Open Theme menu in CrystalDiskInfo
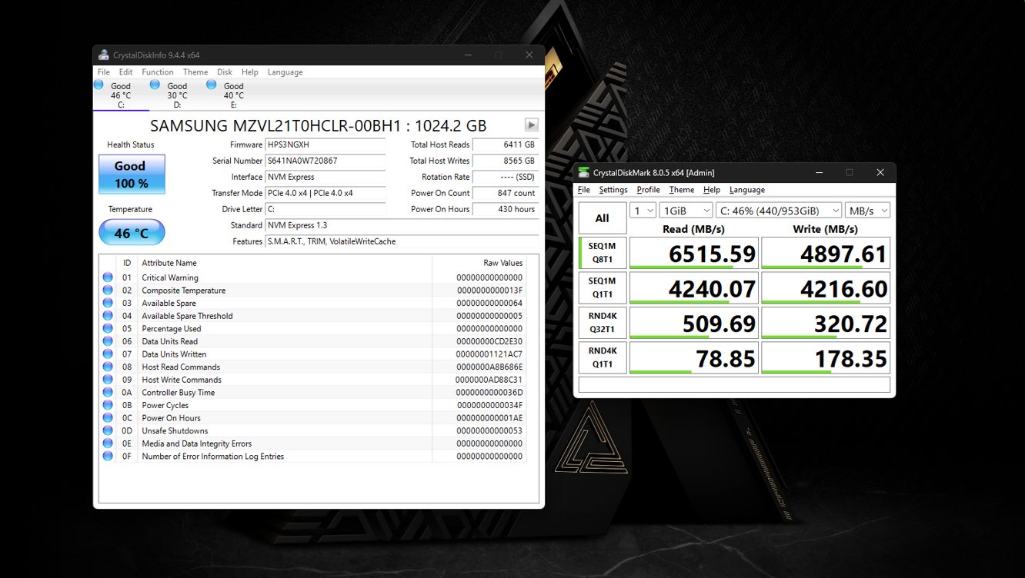Screen dimensions: 1025x578 coord(195,72)
